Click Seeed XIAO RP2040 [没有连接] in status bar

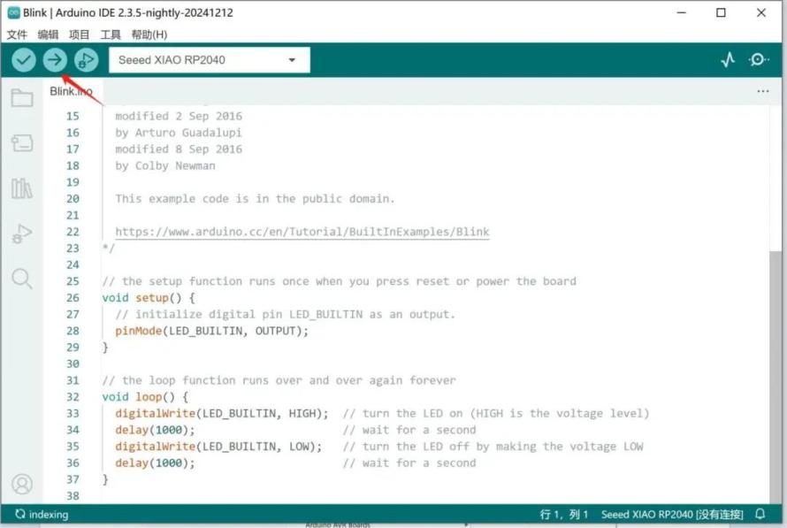[x=672, y=515]
